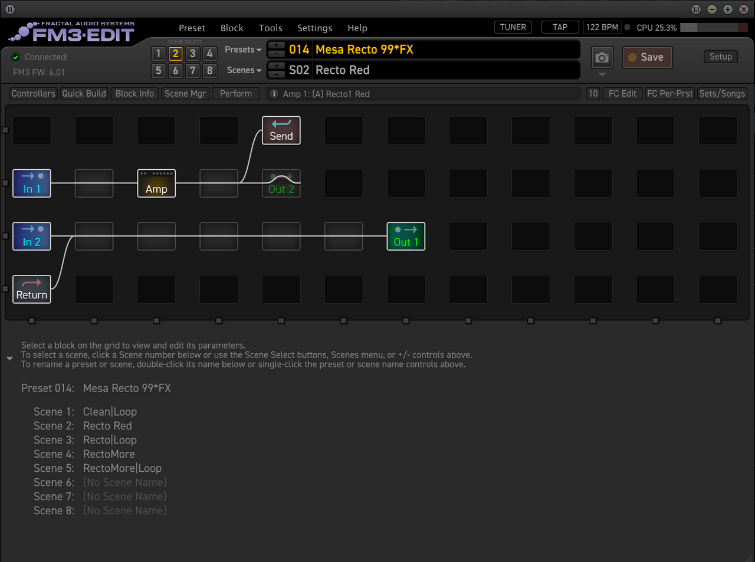Switch to scene 3 button
Screen dimensions: 755x562
tap(192, 54)
